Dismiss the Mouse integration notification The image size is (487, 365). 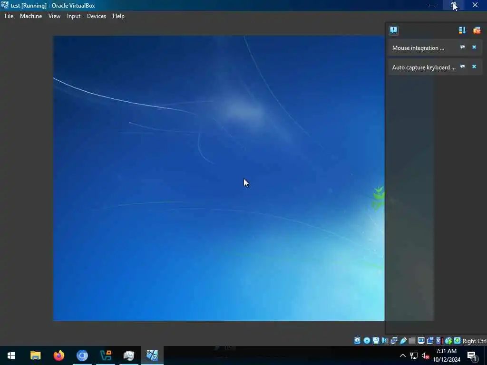pos(474,47)
